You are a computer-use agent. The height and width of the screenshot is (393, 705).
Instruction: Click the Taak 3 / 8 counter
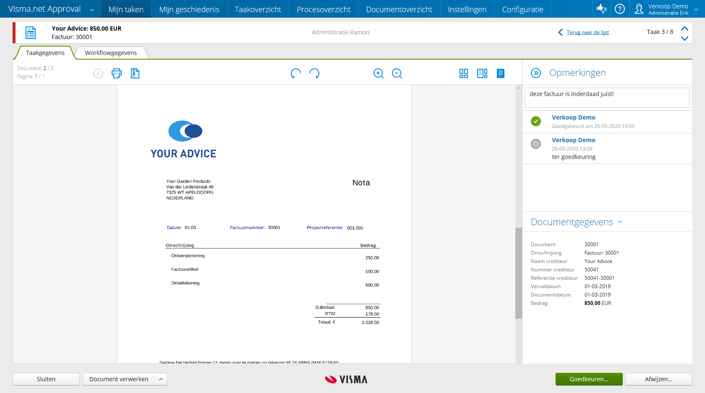pyautogui.click(x=660, y=32)
